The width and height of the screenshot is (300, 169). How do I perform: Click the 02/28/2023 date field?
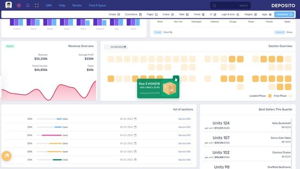click(x=116, y=47)
